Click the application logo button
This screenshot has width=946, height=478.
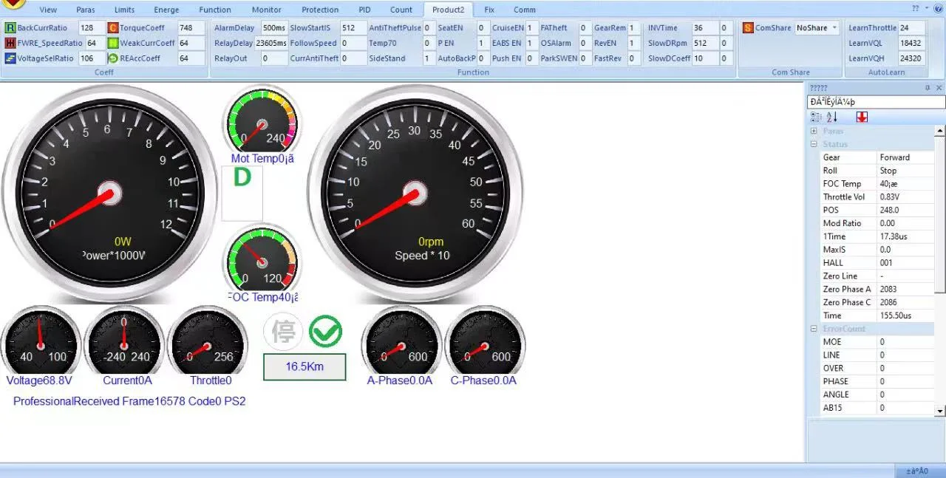point(13,4)
